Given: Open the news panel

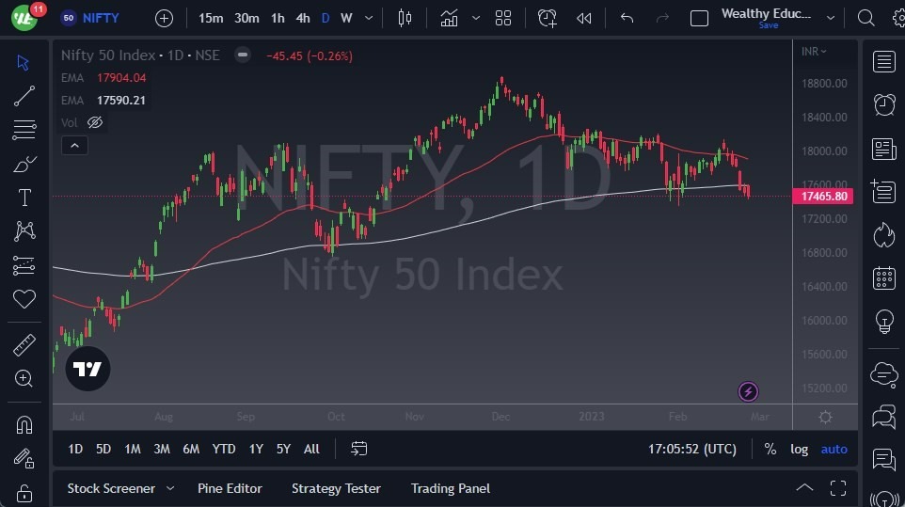Looking at the screenshot, I should 884,149.
